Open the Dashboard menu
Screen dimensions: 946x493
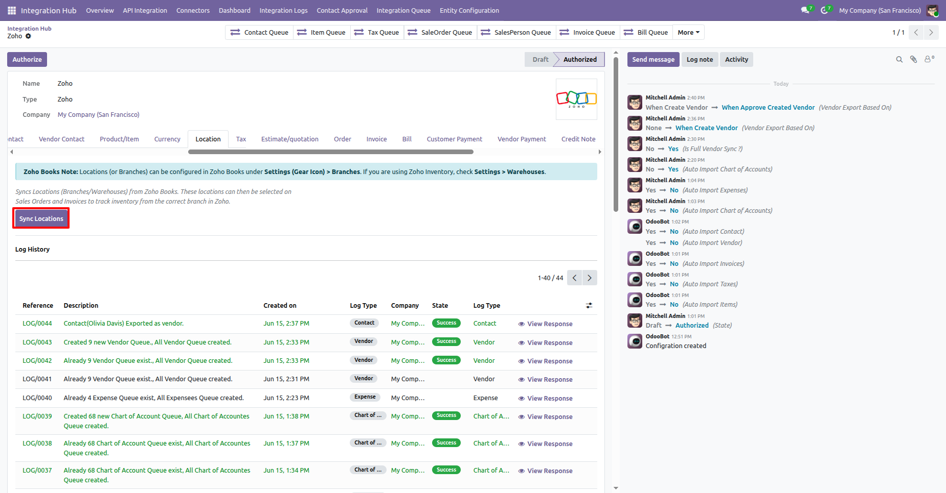tap(235, 10)
